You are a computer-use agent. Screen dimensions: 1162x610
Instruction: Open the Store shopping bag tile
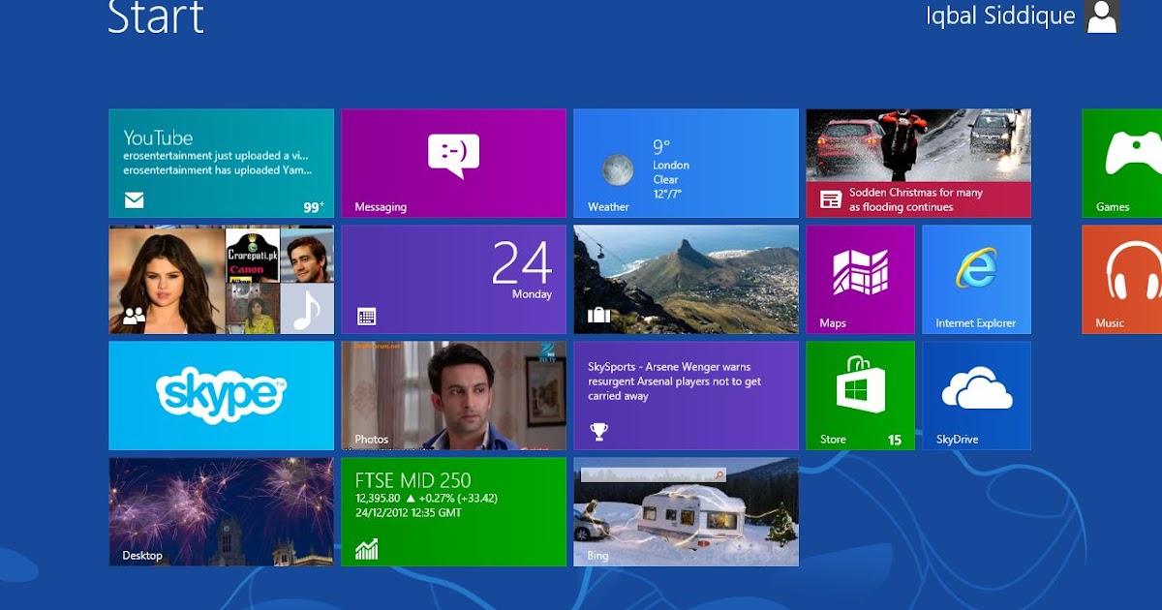tap(860, 395)
